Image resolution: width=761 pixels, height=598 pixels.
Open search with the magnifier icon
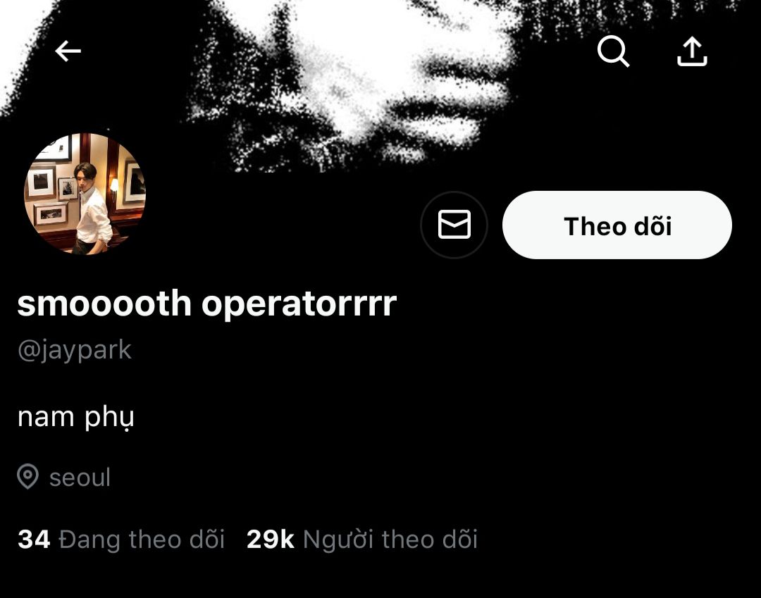(614, 51)
